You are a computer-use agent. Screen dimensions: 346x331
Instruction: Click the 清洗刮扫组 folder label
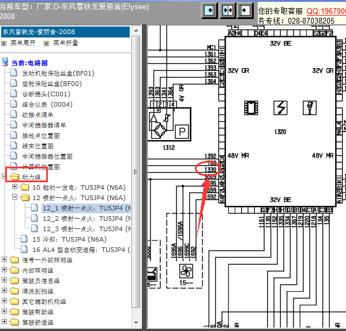[37, 291]
